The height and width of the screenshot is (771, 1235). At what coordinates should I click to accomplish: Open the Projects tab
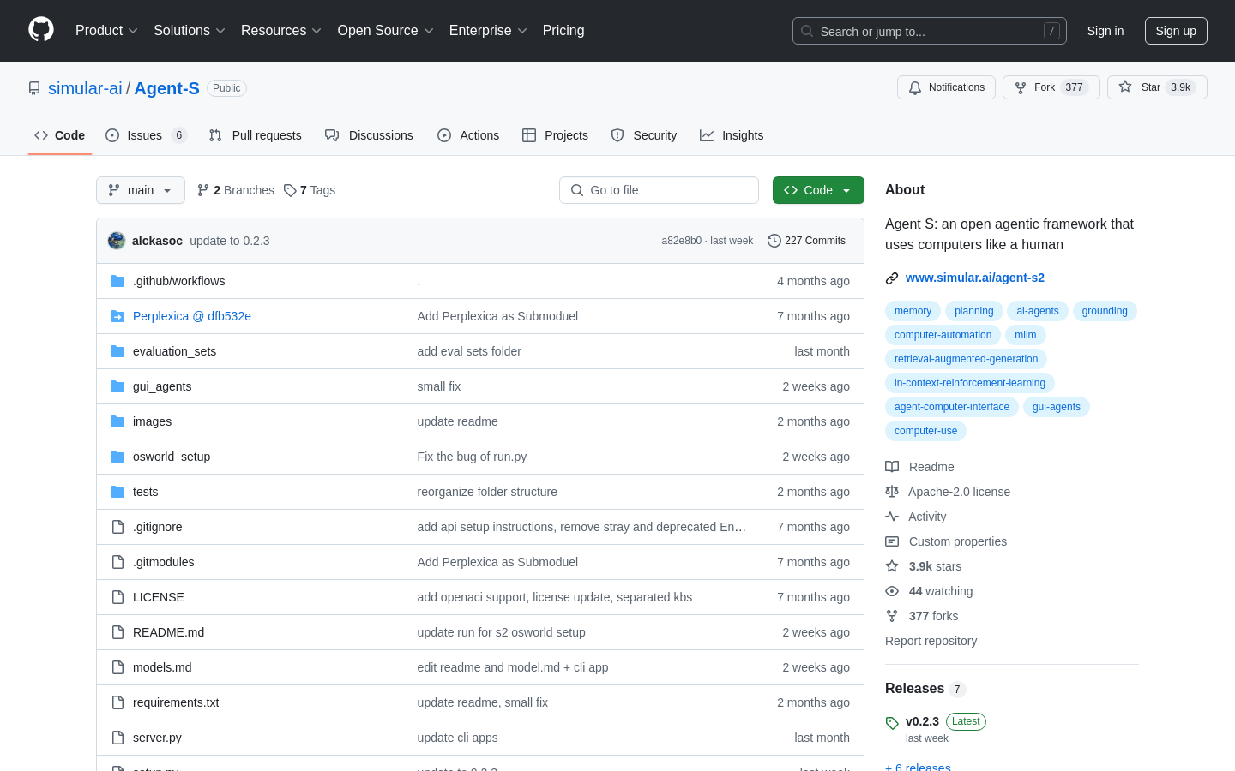click(555, 135)
